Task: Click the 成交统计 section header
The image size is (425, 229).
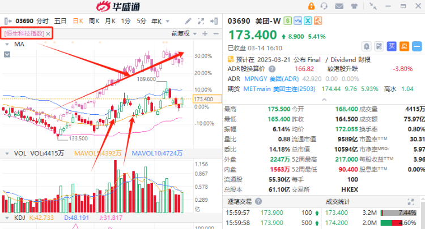Action: click(338, 202)
